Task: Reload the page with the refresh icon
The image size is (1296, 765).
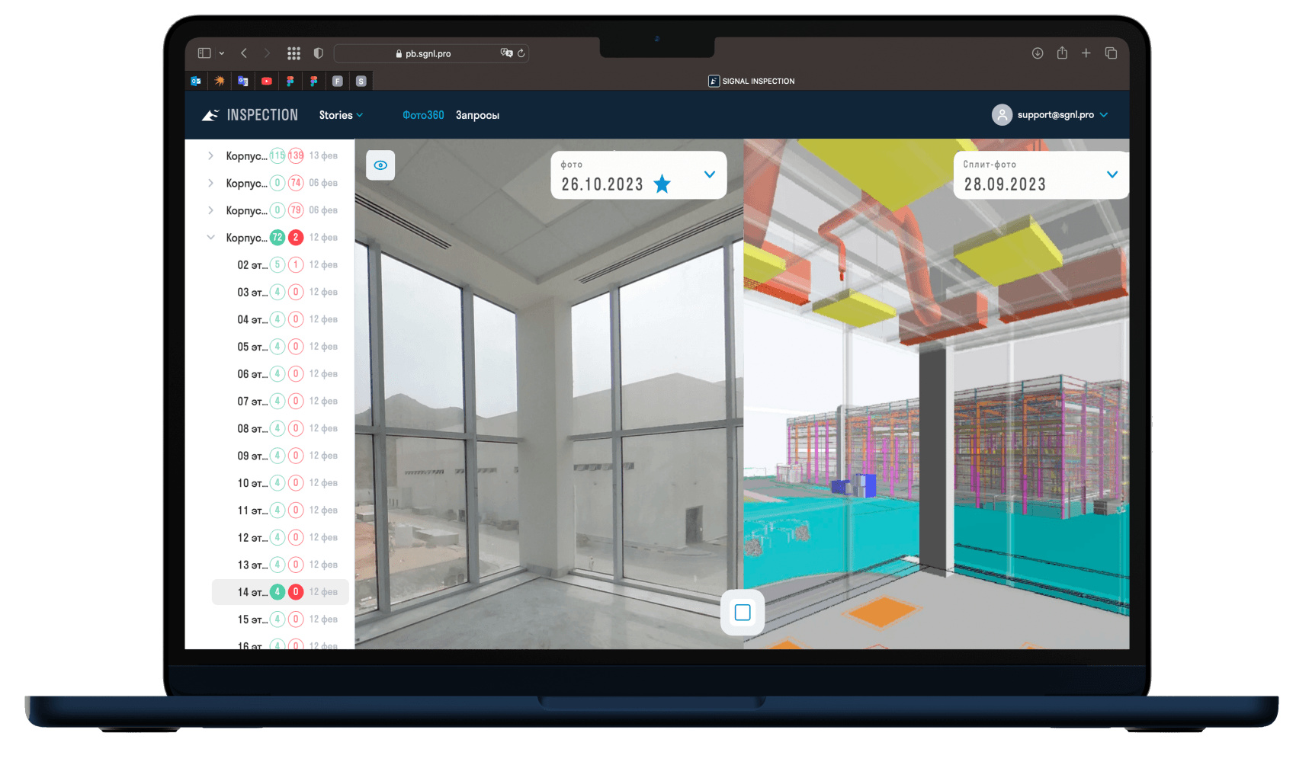Action: coord(521,53)
